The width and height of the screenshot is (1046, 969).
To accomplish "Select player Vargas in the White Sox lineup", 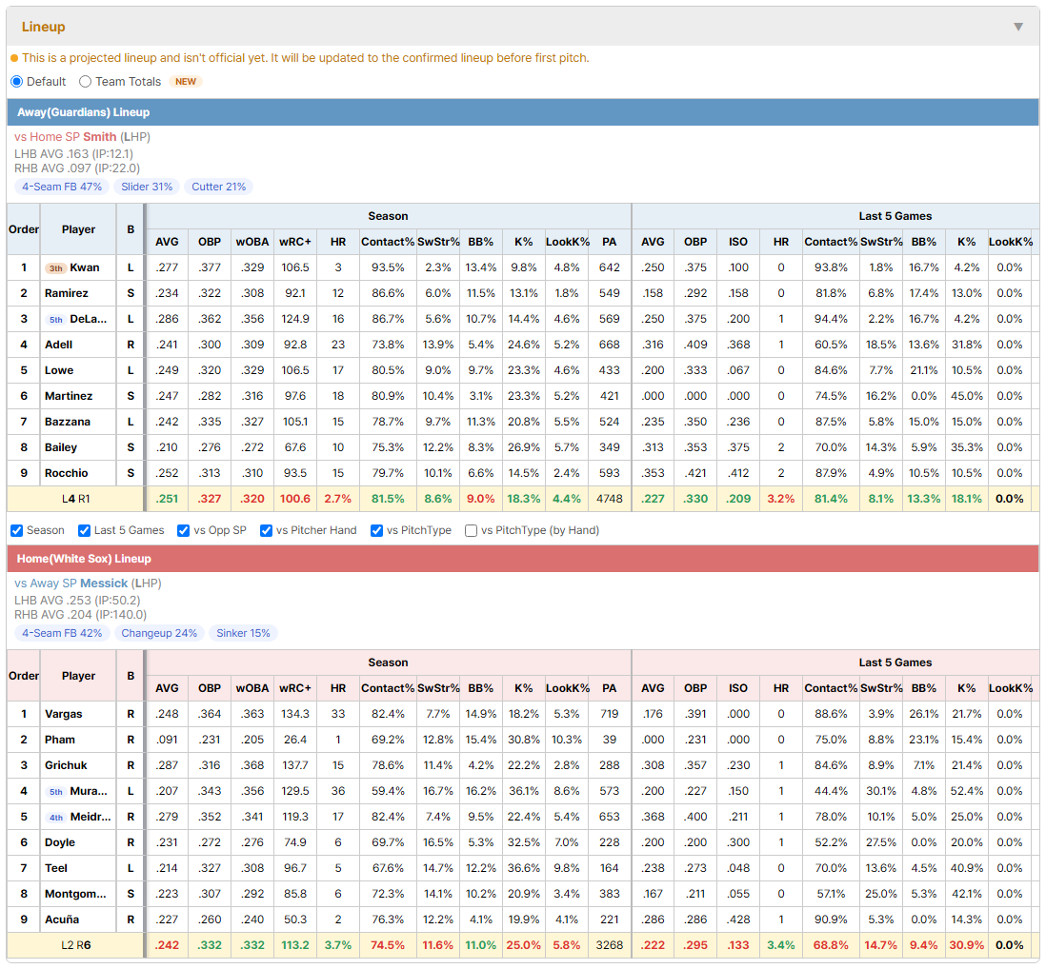I will (64, 714).
